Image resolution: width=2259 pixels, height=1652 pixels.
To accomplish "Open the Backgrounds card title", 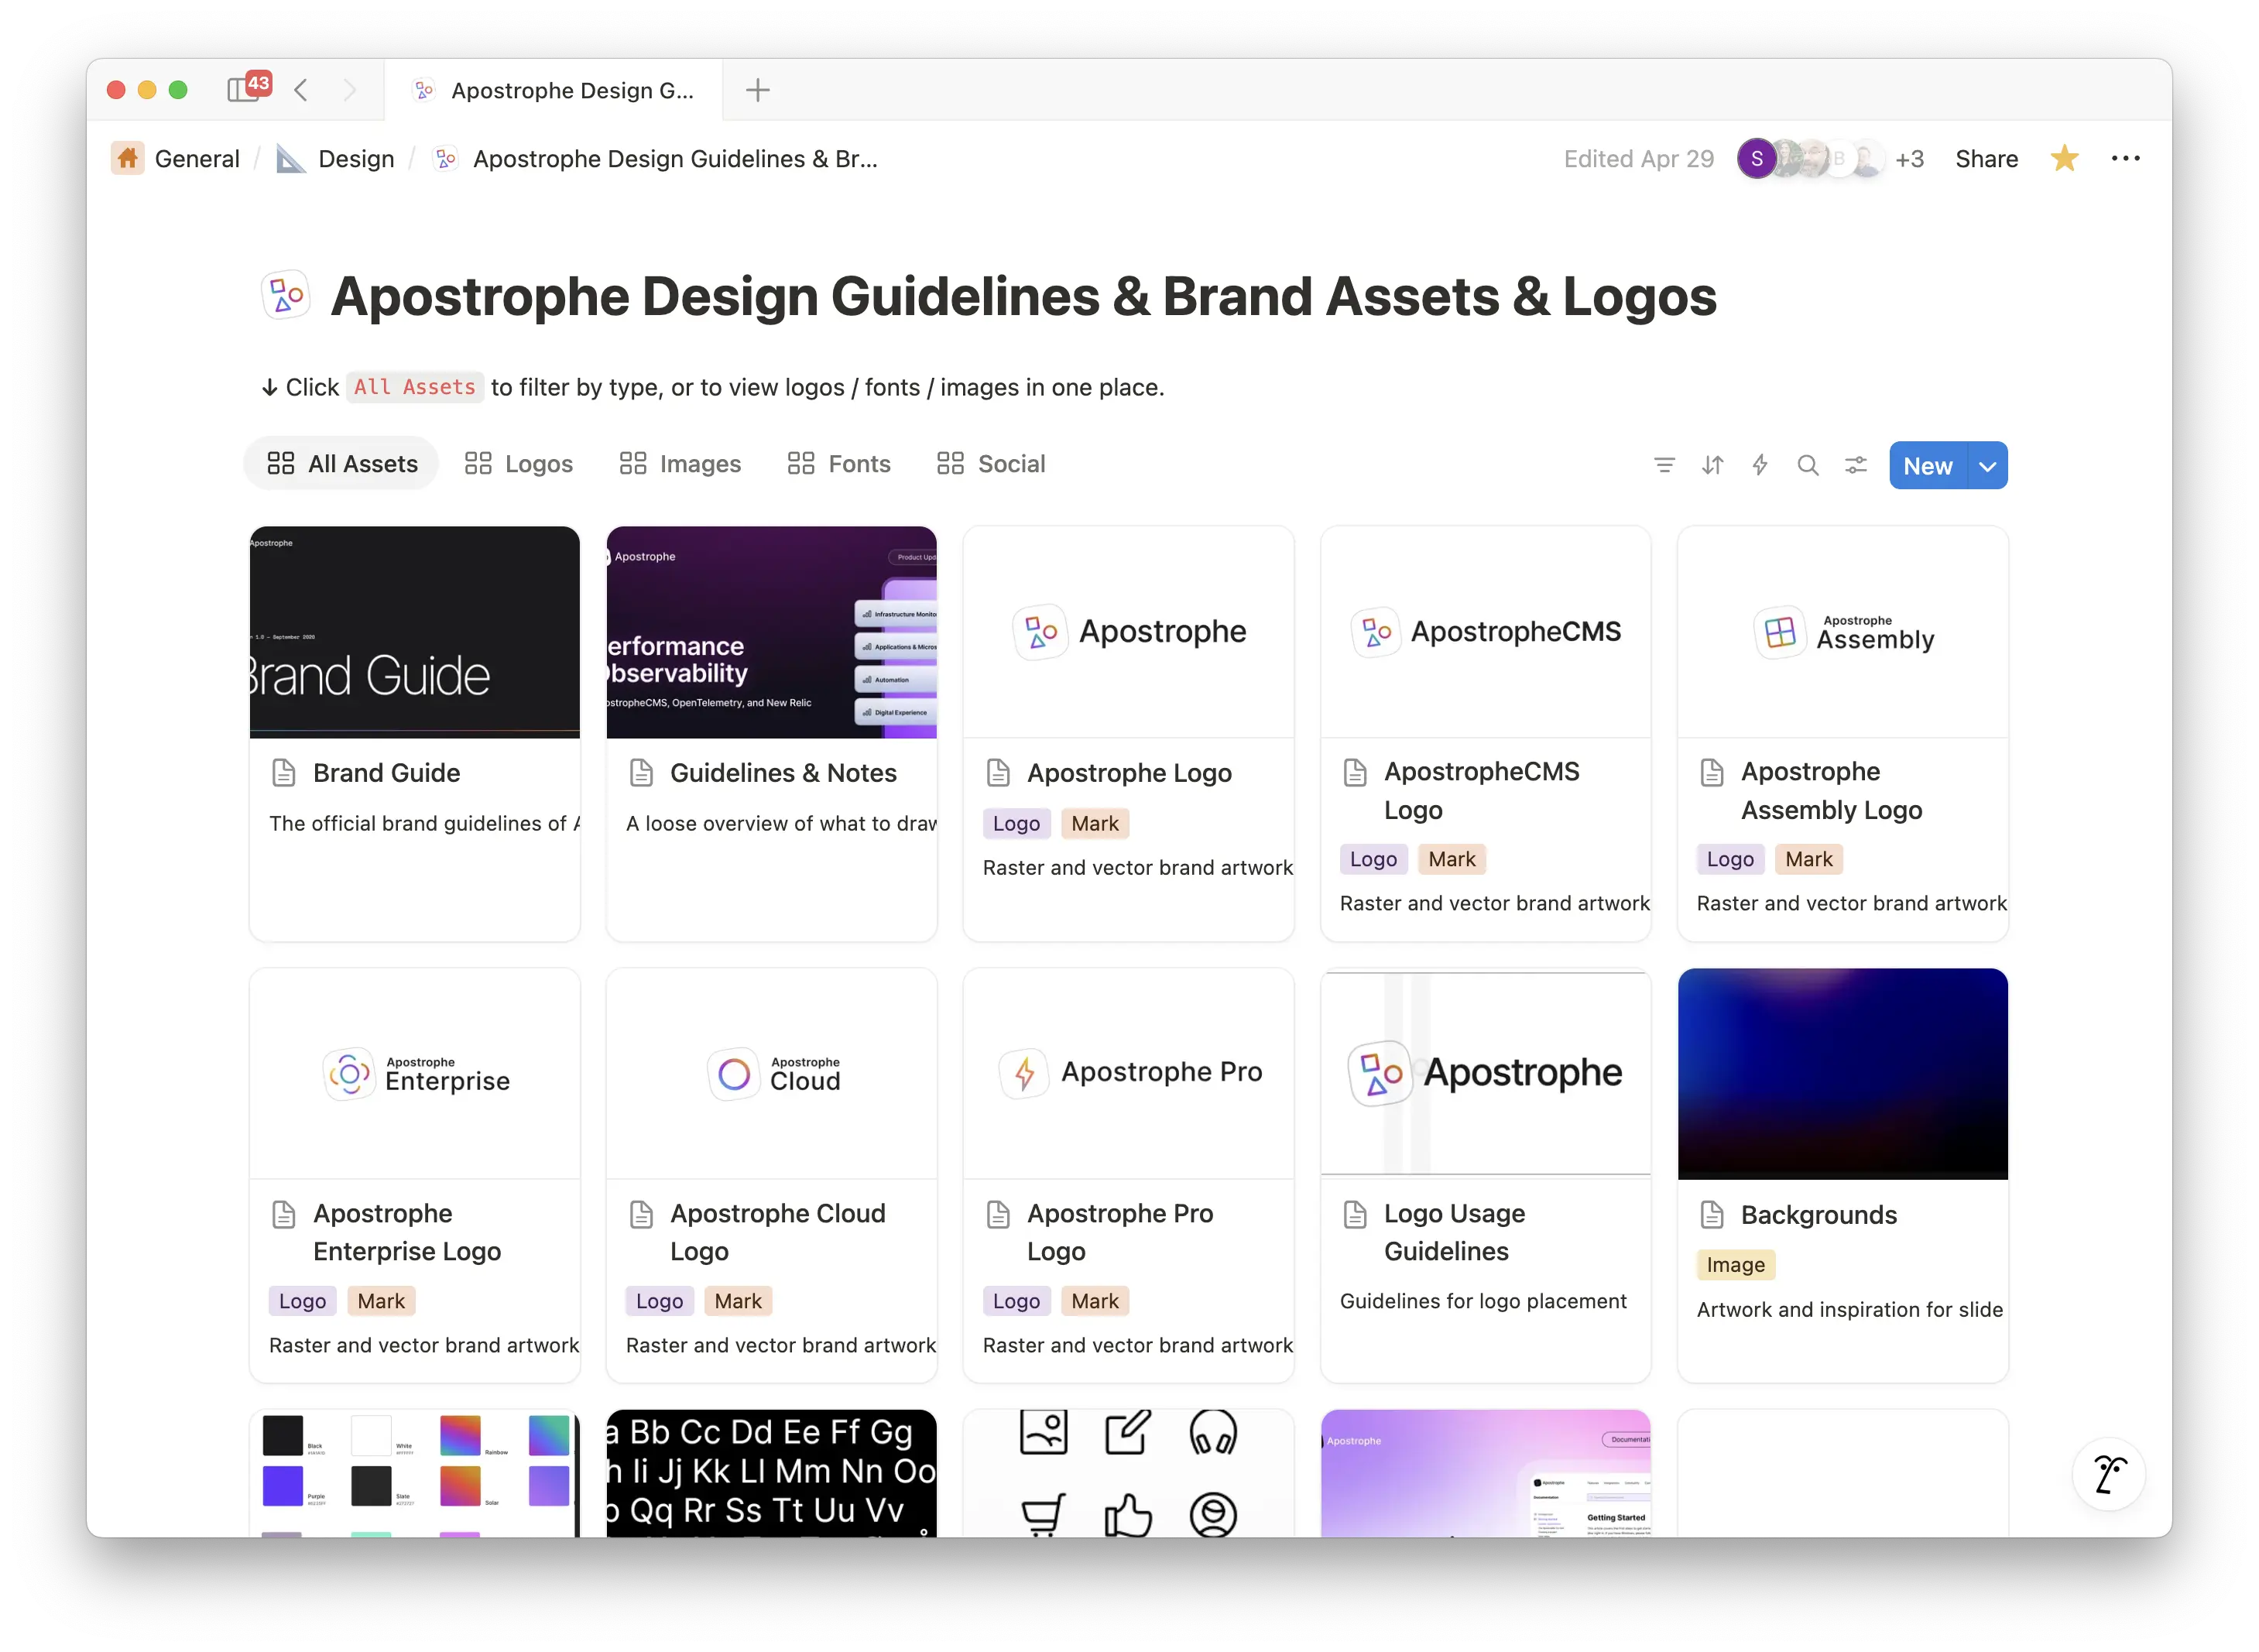I will tap(1818, 1215).
